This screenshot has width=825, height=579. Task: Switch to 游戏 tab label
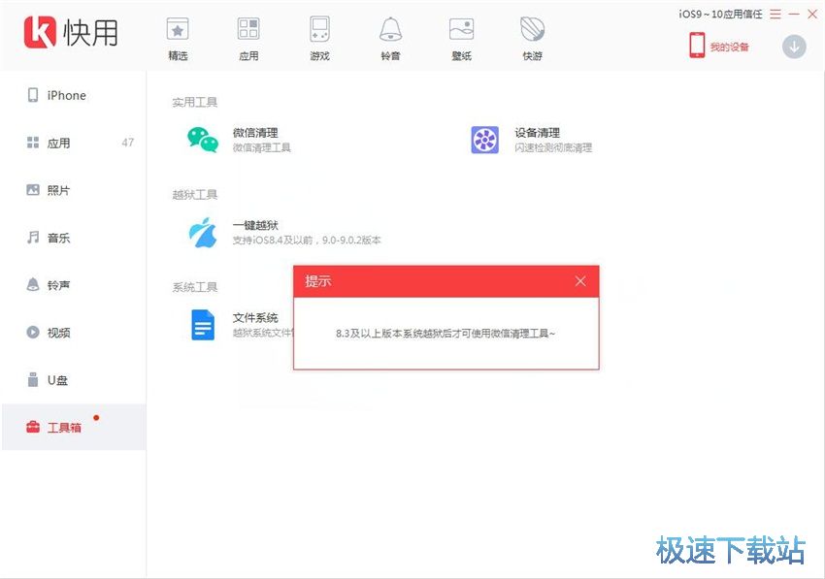click(x=319, y=55)
